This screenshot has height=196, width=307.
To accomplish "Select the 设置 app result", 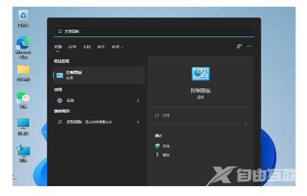I will [99, 100].
